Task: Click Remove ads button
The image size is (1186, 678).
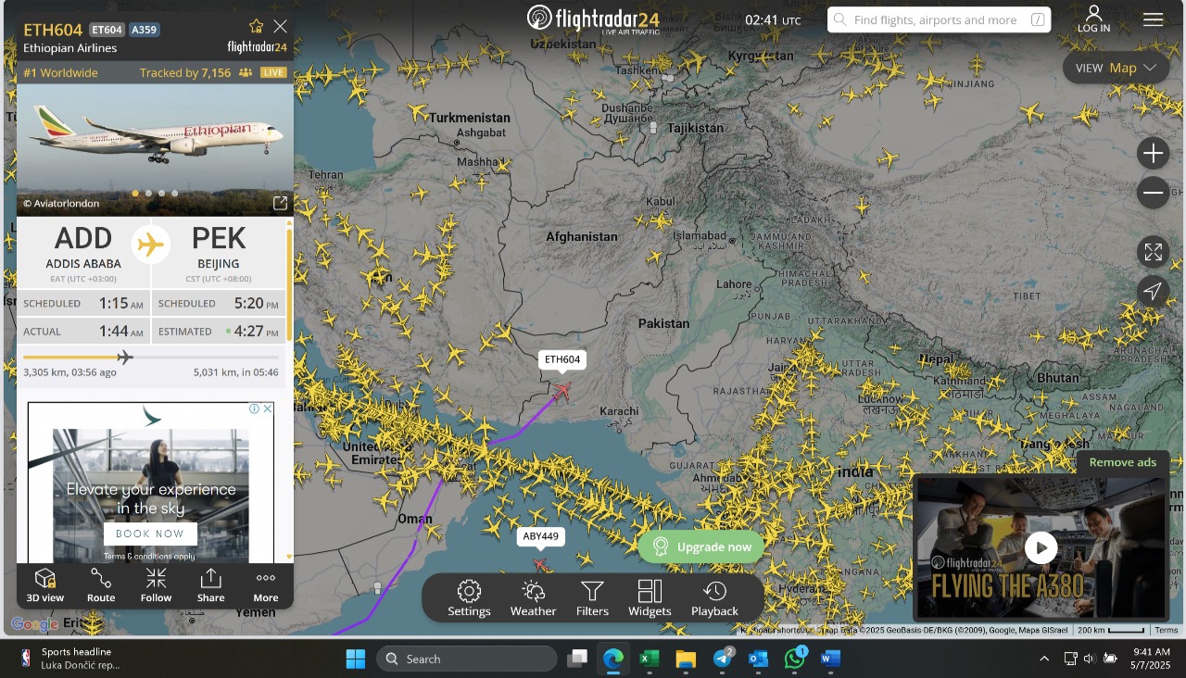Action: click(1122, 462)
